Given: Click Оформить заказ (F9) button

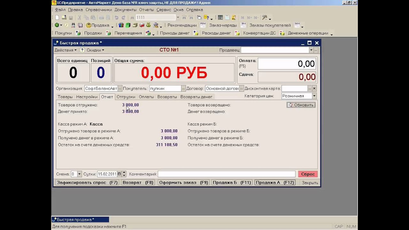Looking at the screenshot, I should pyautogui.click(x=184, y=183).
